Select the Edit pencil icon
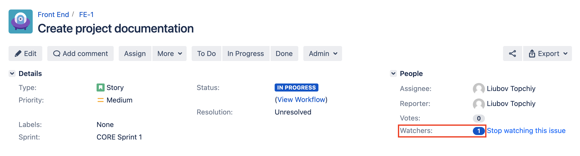580x156 pixels. tap(18, 53)
